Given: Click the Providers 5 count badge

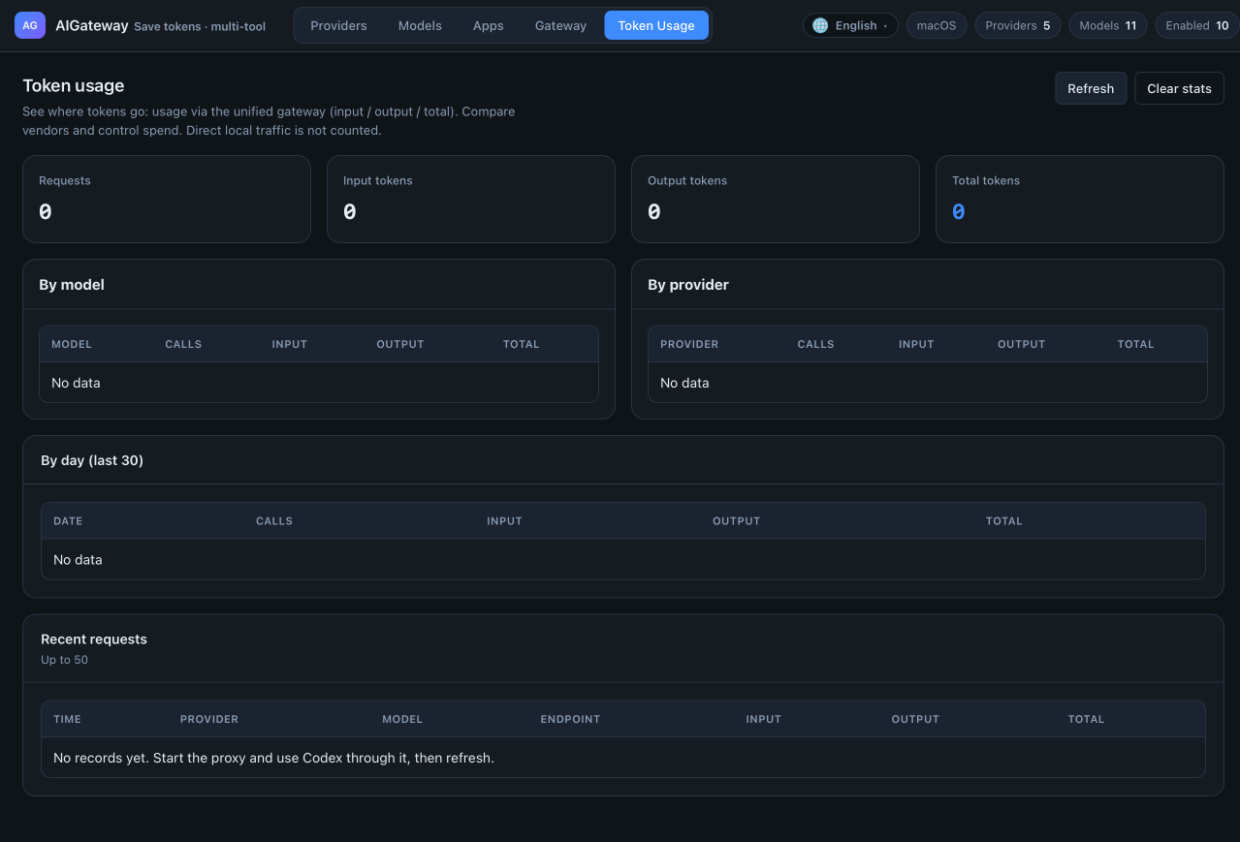Looking at the screenshot, I should (x=1017, y=25).
